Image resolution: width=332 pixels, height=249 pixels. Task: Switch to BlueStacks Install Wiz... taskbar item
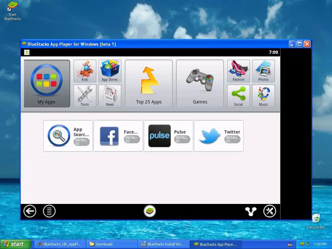(x=164, y=244)
